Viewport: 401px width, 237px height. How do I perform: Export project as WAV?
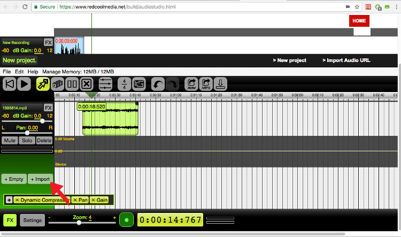pyautogui.click(x=191, y=84)
